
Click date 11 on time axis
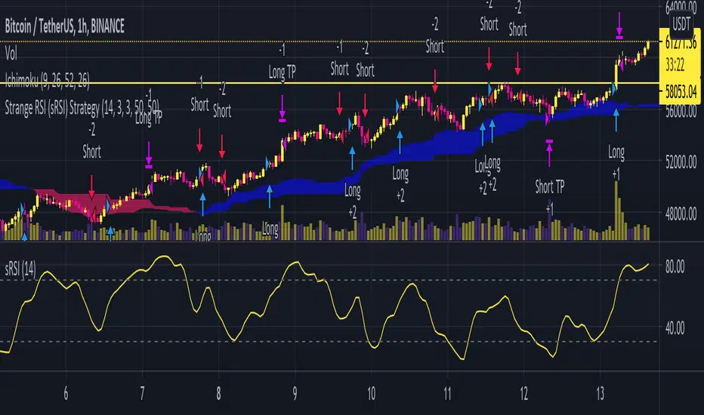(x=448, y=393)
